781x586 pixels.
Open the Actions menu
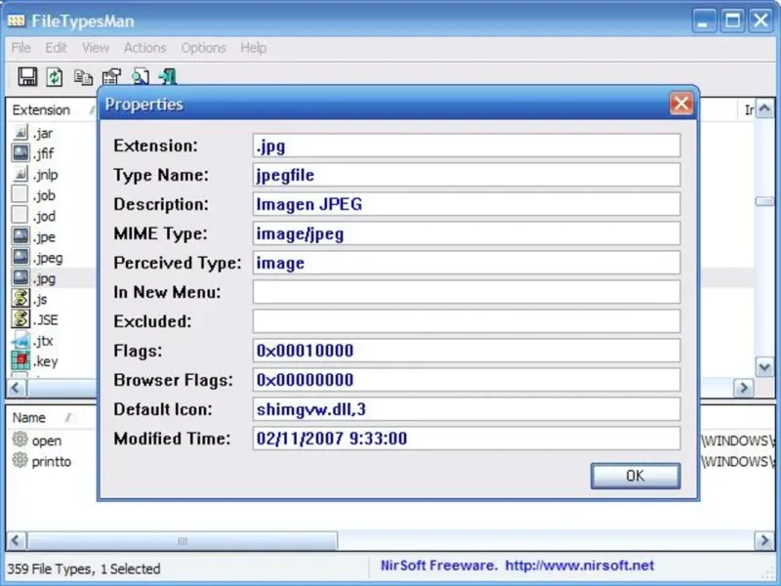pos(144,48)
